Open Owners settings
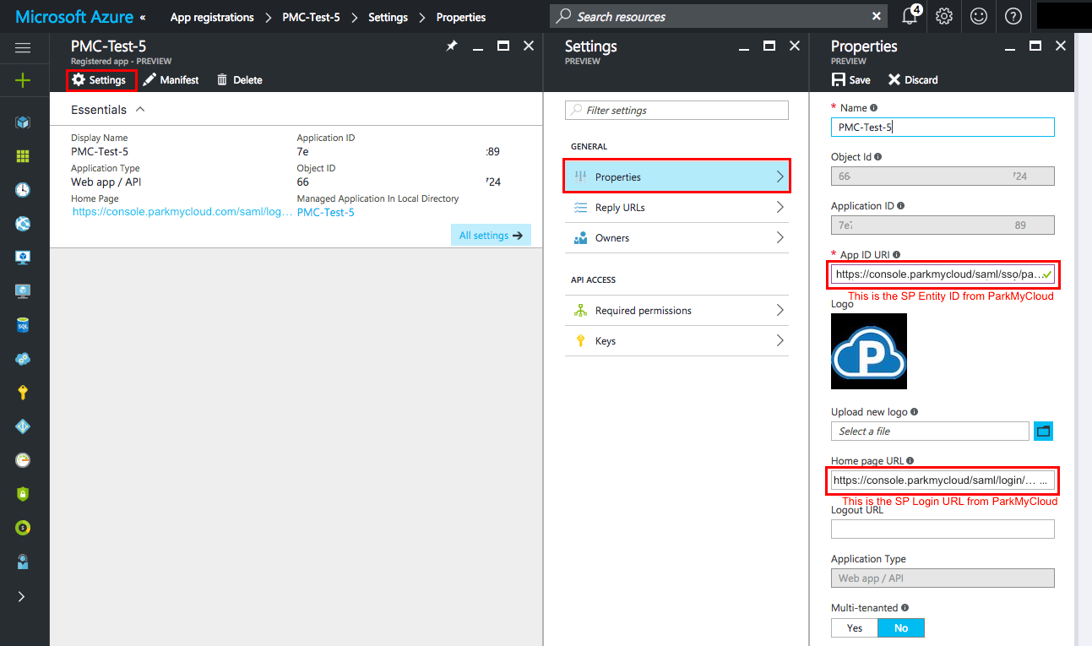1092x646 pixels. (x=676, y=238)
